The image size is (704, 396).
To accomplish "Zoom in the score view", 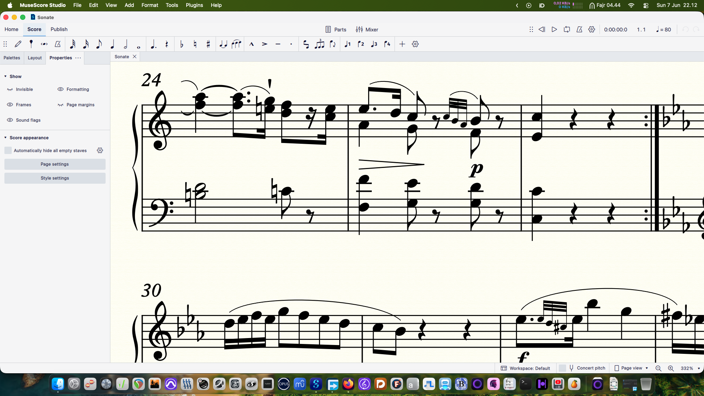I will click(x=671, y=368).
